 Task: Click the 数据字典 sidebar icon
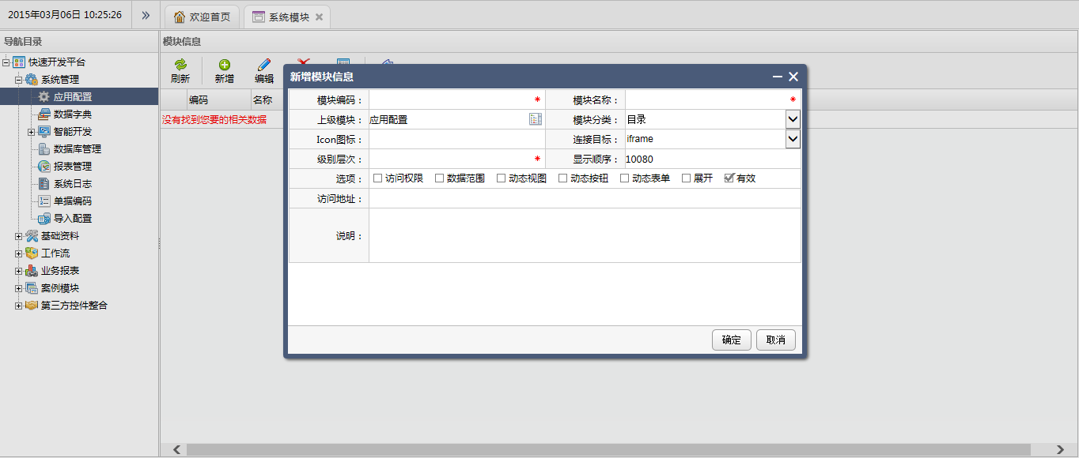pyautogui.click(x=44, y=114)
